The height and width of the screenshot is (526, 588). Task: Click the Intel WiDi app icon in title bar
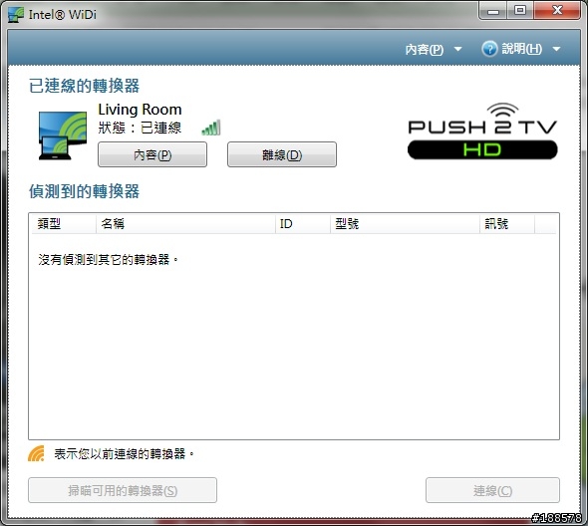(15, 14)
